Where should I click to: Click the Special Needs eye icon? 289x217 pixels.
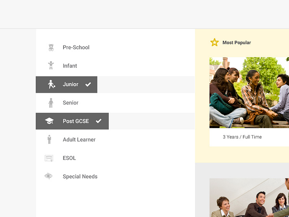[48, 176]
